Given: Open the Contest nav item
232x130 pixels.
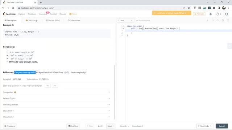Looking at the screenshot, I should (53, 14).
